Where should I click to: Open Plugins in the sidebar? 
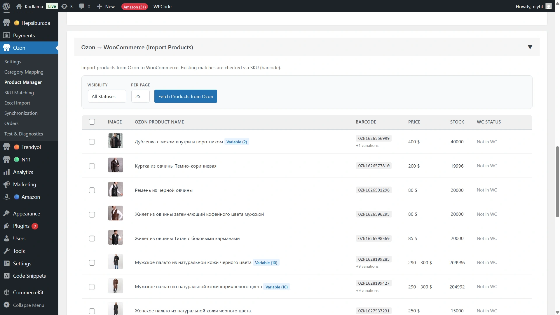point(21,226)
